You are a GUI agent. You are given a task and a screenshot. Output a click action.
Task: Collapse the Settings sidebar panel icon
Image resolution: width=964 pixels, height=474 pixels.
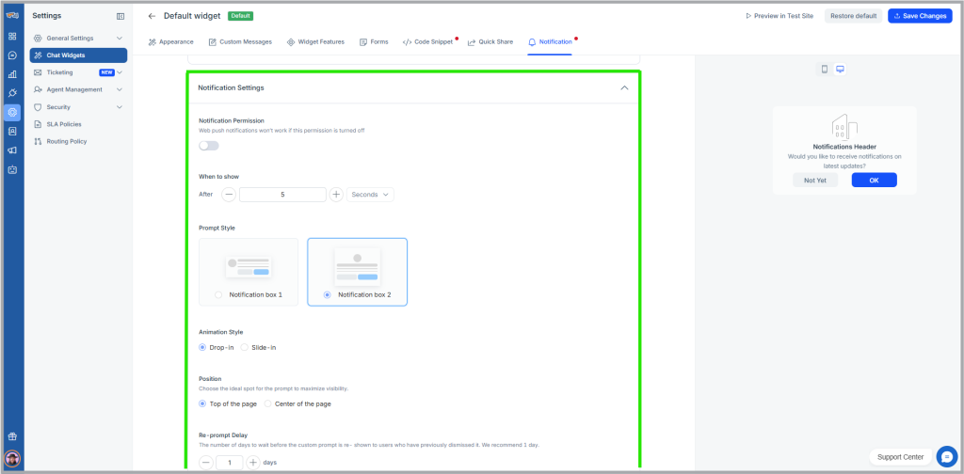[120, 16]
